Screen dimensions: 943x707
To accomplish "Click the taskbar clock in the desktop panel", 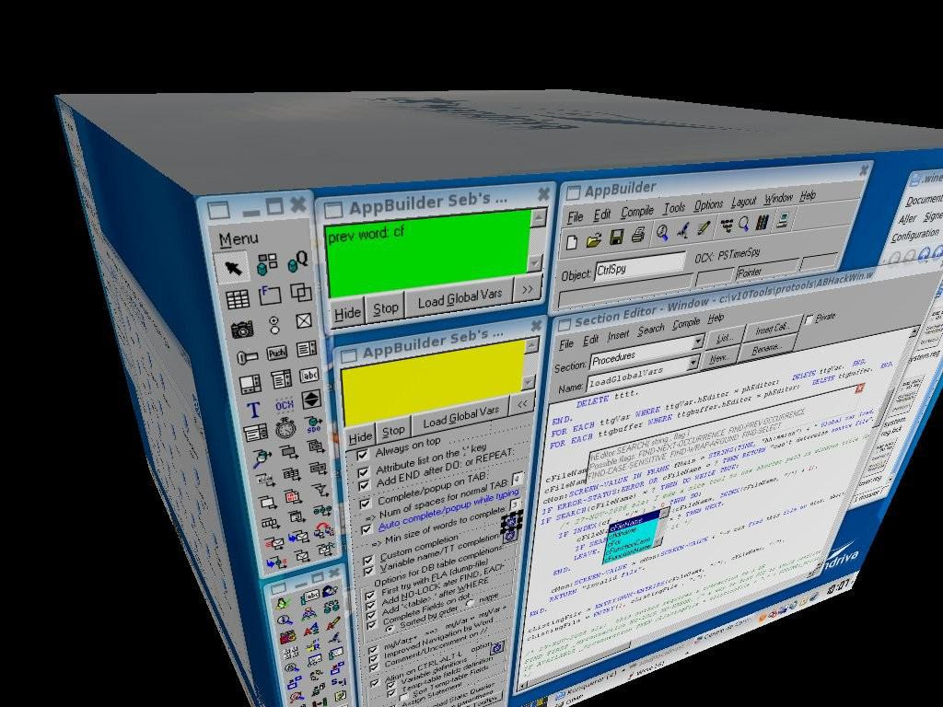I will [838, 585].
